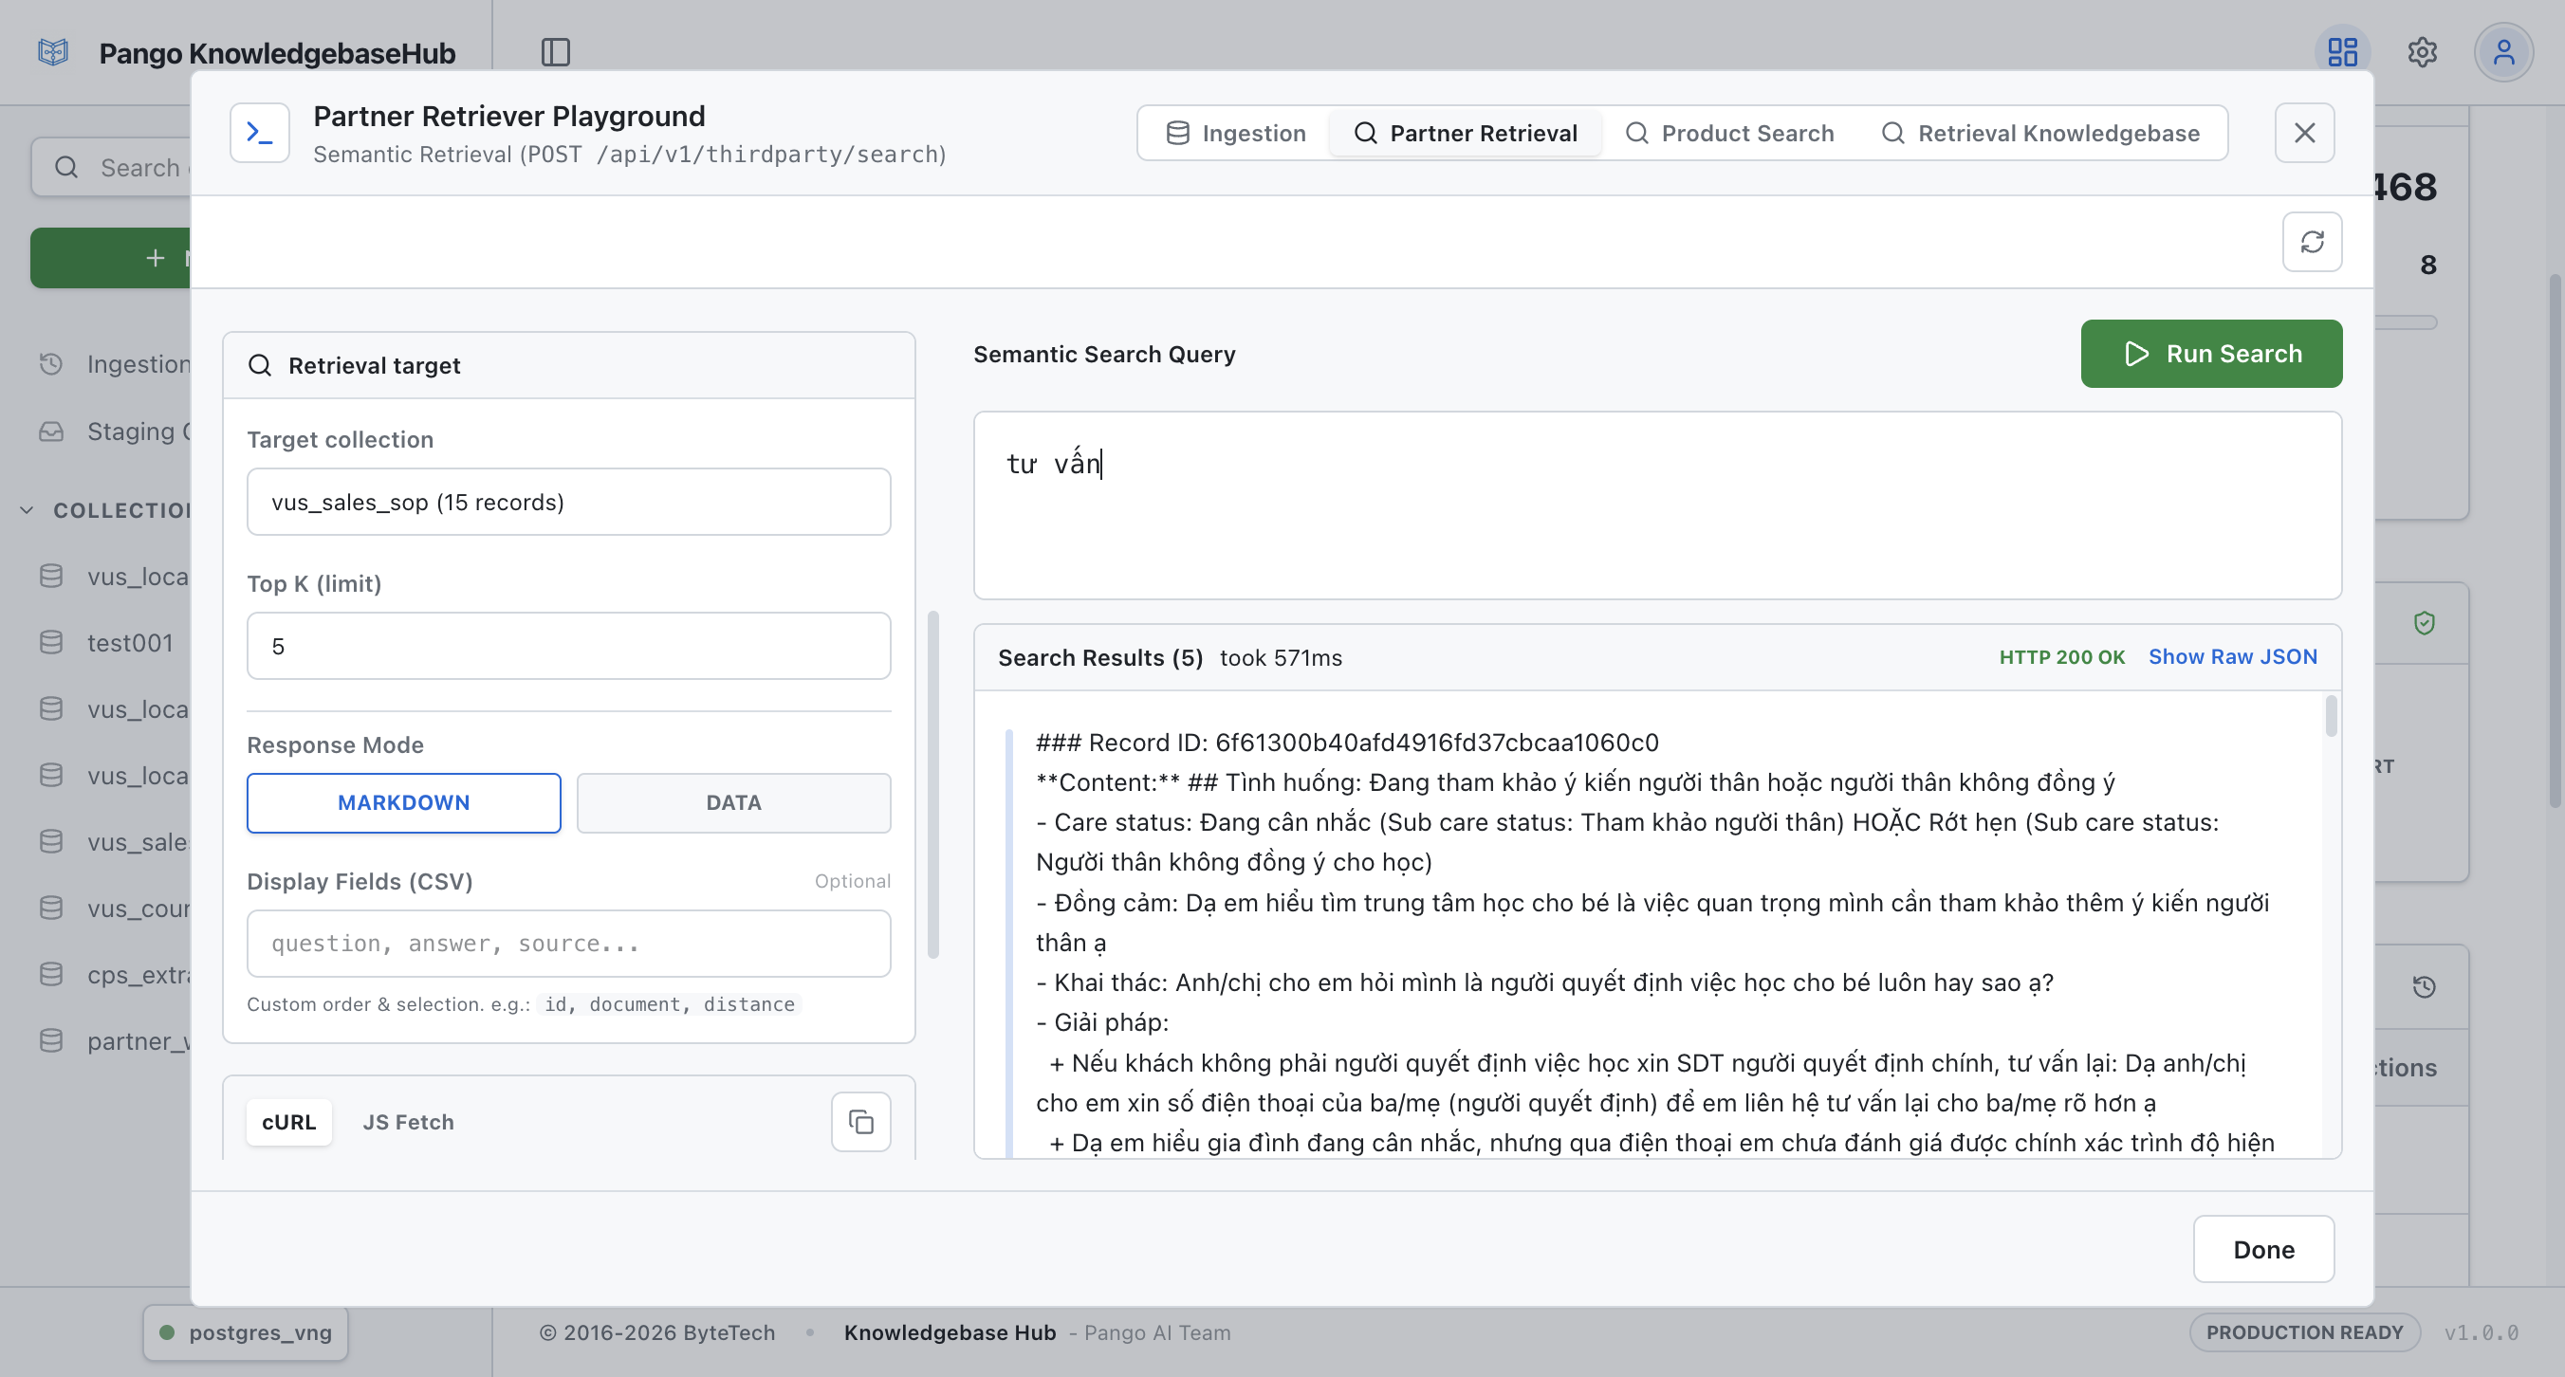Switch to the Ingestion tab
Image resolution: width=2565 pixels, height=1377 pixels.
[1235, 134]
